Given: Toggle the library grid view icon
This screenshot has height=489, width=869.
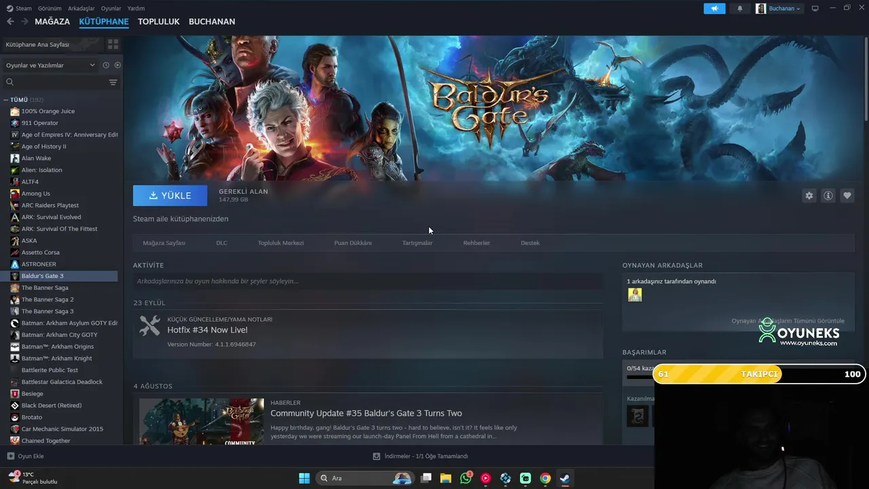Looking at the screenshot, I should (113, 44).
